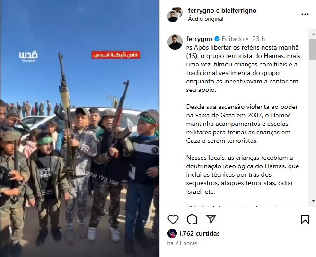Viewport: 316px width, 257px height.
Task: Open the comment speech bubble icon
Action: click(192, 219)
